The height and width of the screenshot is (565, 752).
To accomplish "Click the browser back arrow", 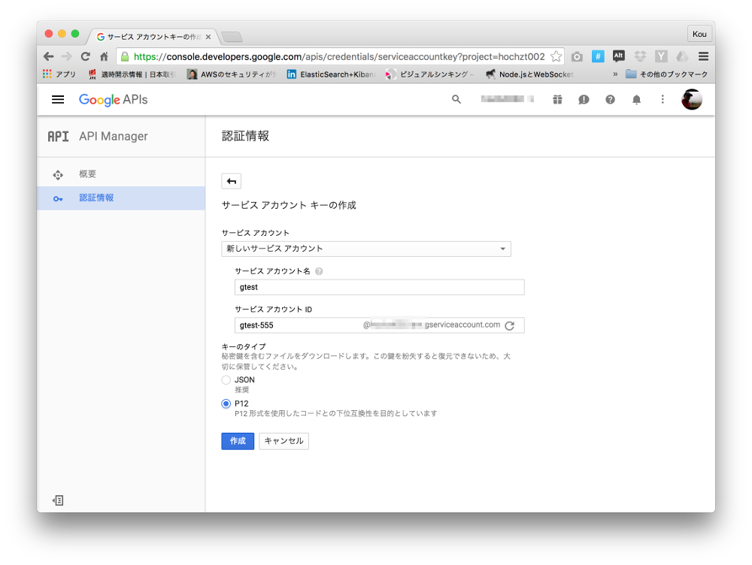I will (x=48, y=56).
